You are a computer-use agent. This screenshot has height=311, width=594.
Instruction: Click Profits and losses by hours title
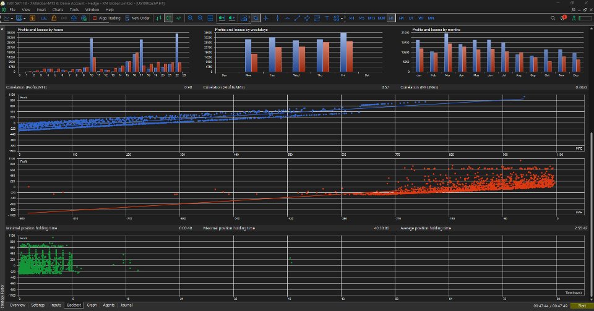click(x=41, y=30)
